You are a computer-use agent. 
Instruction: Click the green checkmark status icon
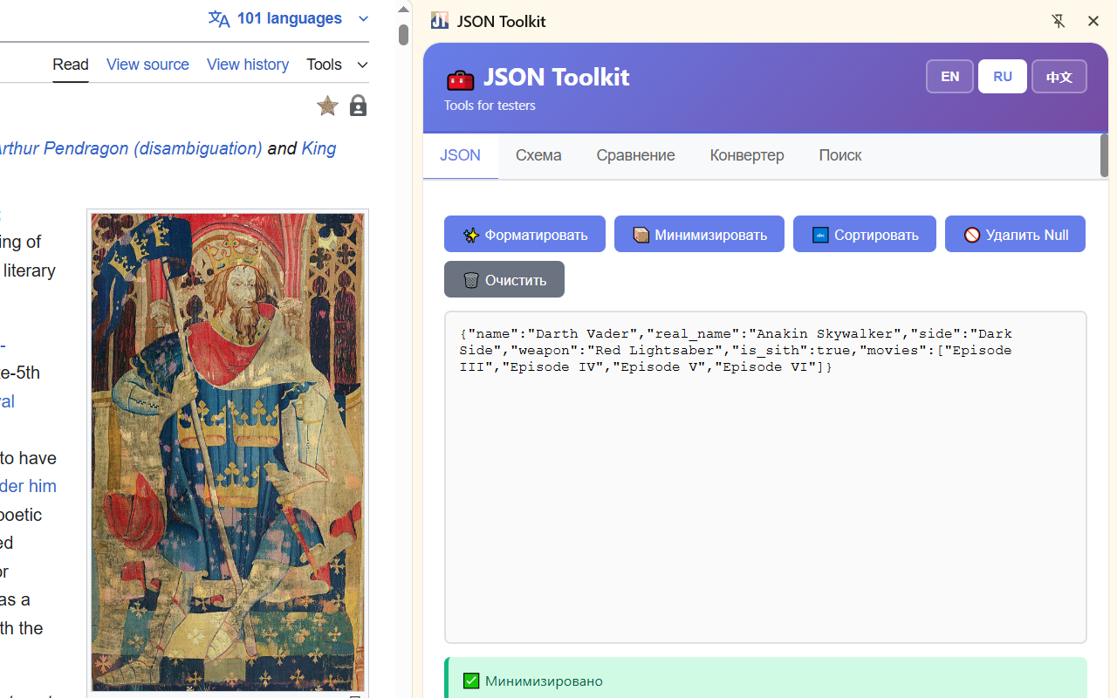(471, 681)
